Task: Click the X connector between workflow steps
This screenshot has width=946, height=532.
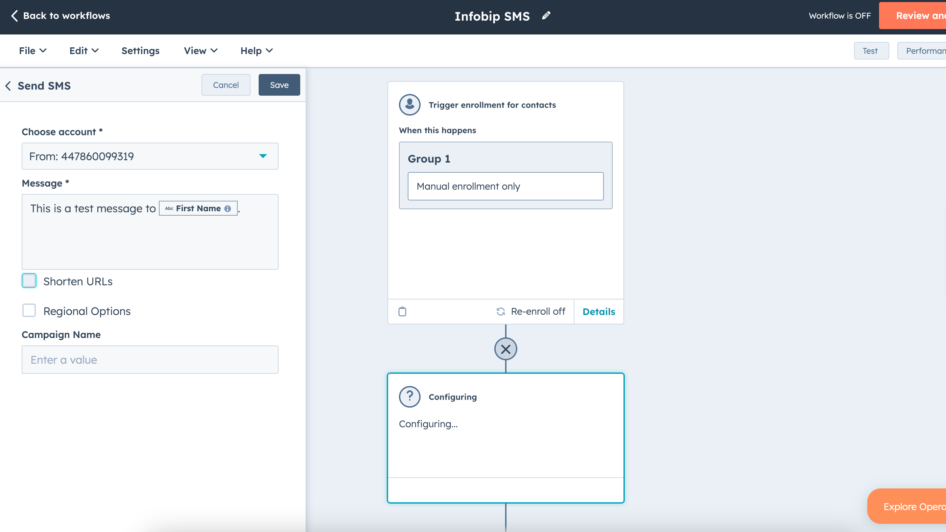Action: pos(506,349)
